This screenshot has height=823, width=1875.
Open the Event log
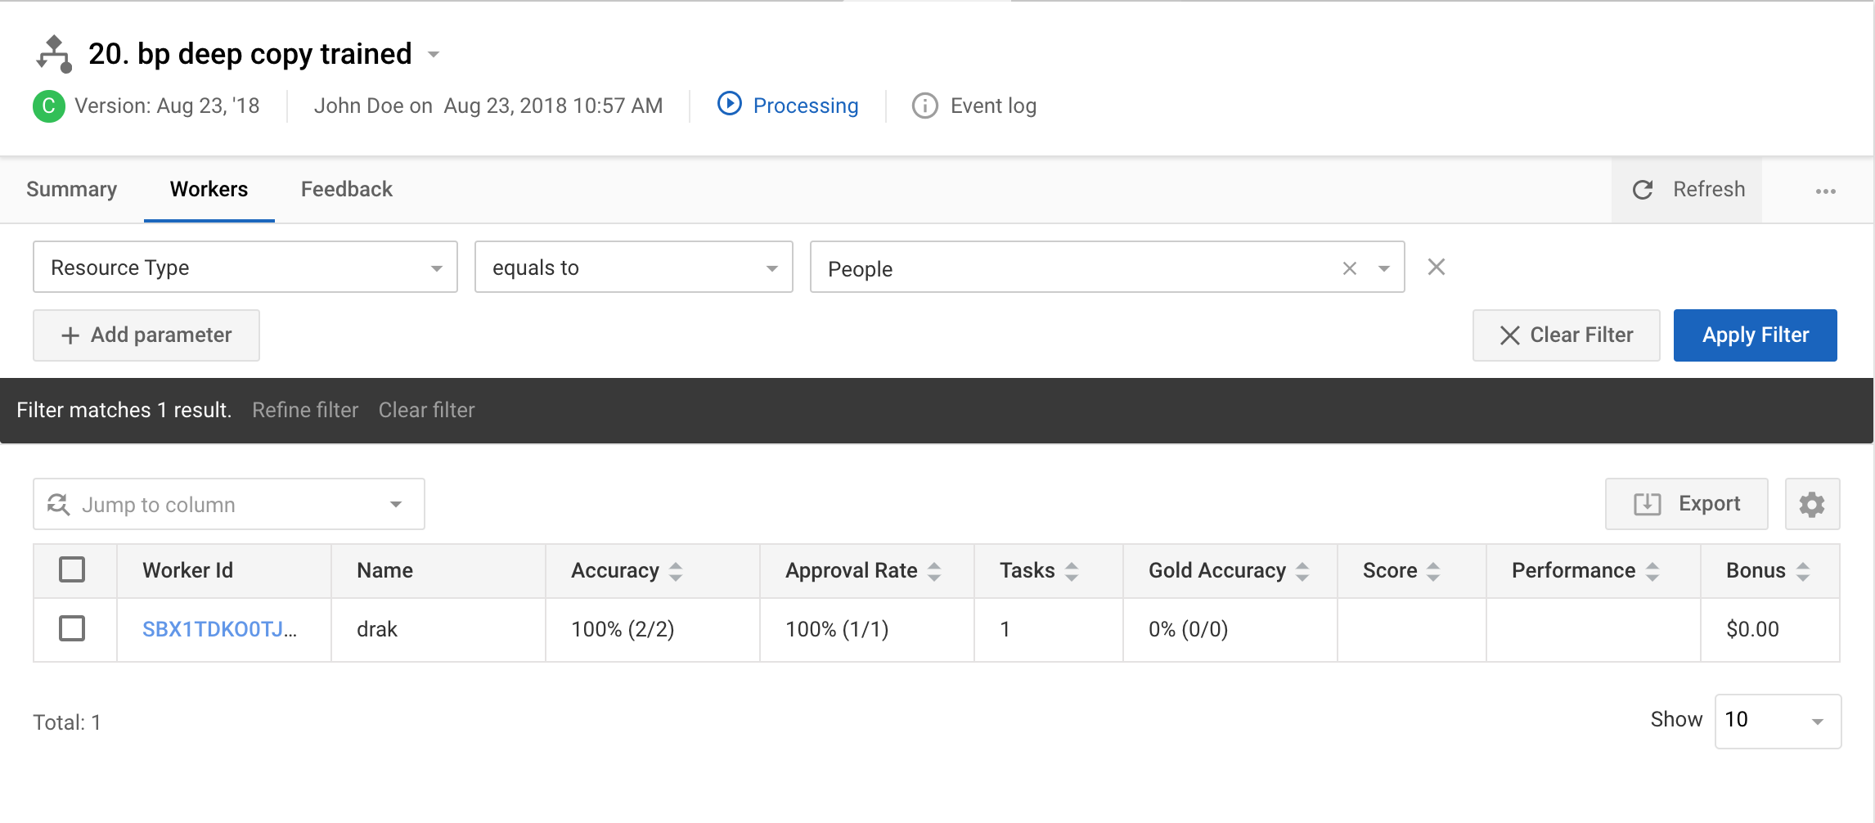pos(993,106)
